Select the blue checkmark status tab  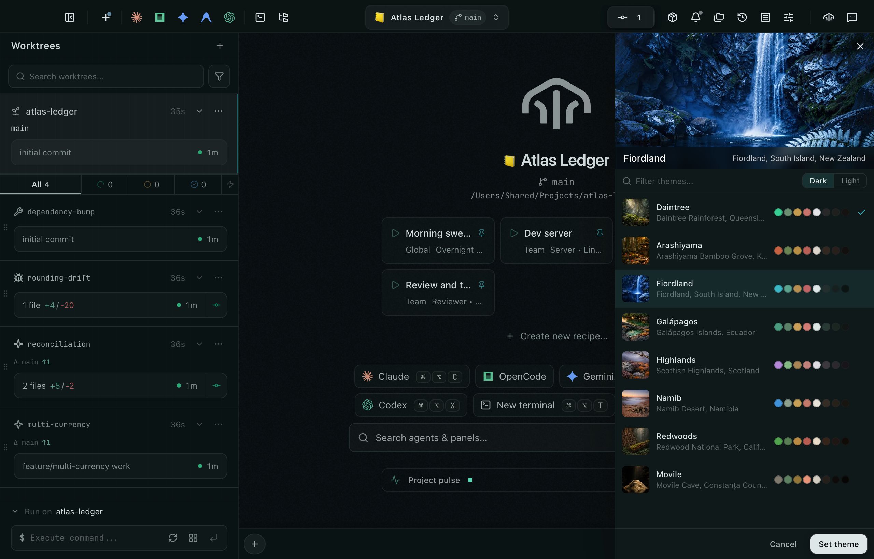[198, 184]
